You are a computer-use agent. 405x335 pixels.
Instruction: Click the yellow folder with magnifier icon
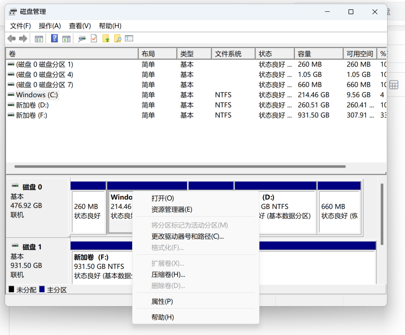pos(118,39)
